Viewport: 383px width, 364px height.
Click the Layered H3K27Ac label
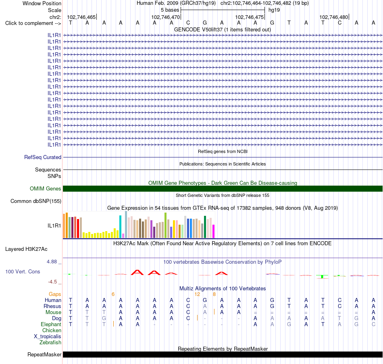pos(26,249)
